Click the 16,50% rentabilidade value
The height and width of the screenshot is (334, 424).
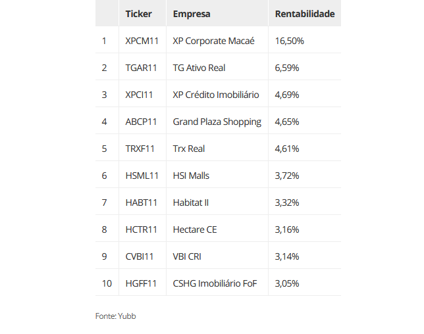pyautogui.click(x=289, y=41)
